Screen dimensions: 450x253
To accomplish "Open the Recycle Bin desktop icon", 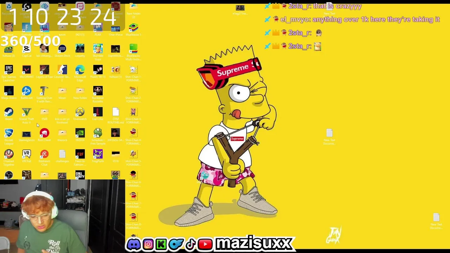I will pyautogui.click(x=9, y=7).
